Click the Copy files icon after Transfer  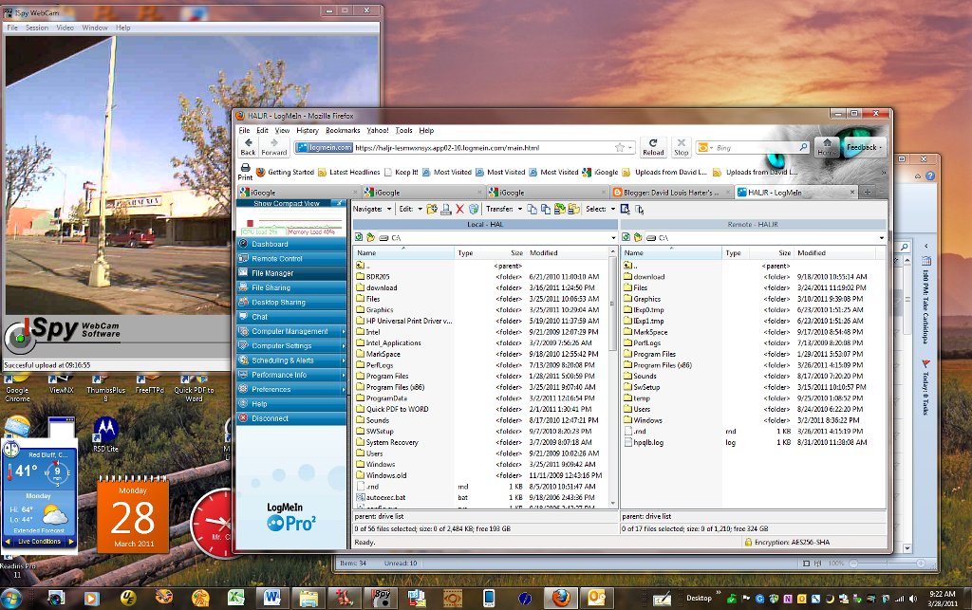point(532,210)
